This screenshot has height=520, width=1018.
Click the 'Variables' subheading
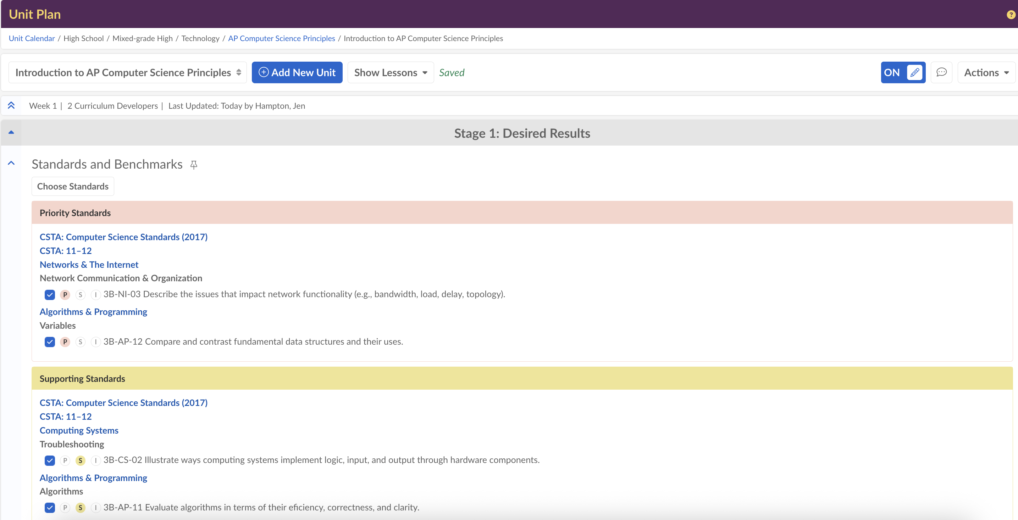click(58, 326)
